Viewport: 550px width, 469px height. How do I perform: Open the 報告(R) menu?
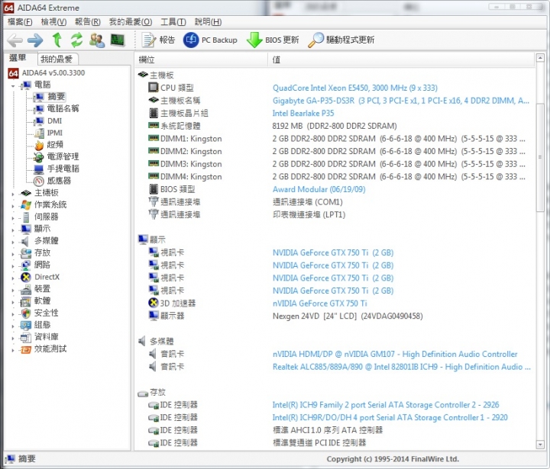[88, 21]
